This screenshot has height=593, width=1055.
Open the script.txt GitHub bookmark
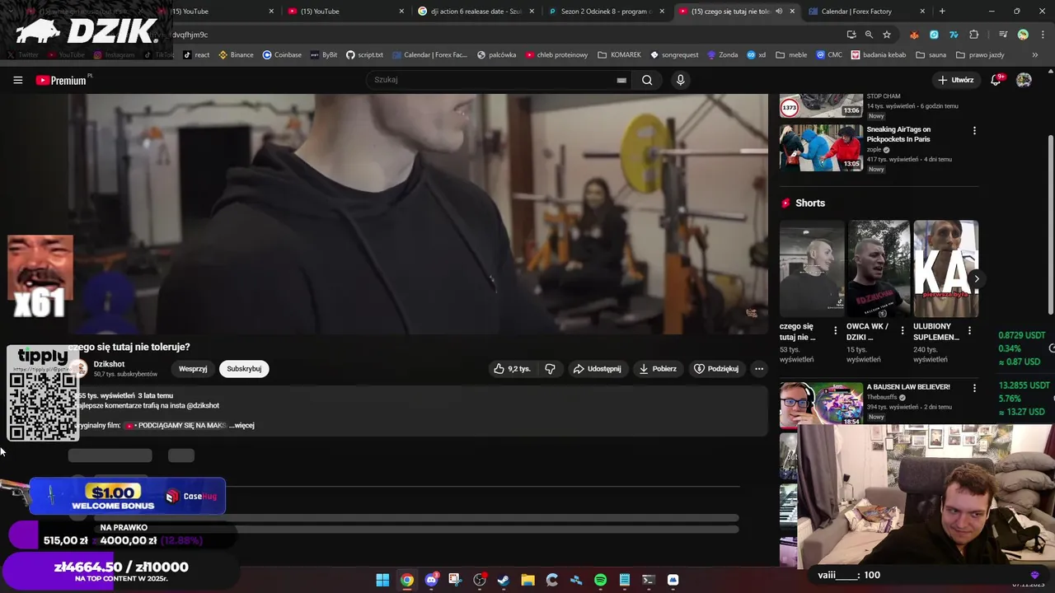tap(364, 55)
